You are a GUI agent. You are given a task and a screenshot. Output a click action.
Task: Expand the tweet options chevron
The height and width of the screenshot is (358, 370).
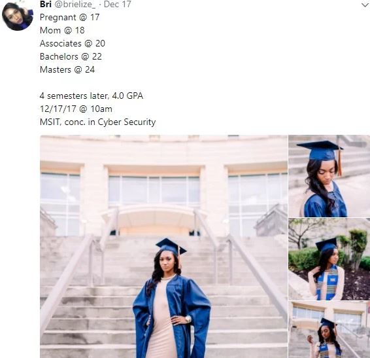pos(365,5)
